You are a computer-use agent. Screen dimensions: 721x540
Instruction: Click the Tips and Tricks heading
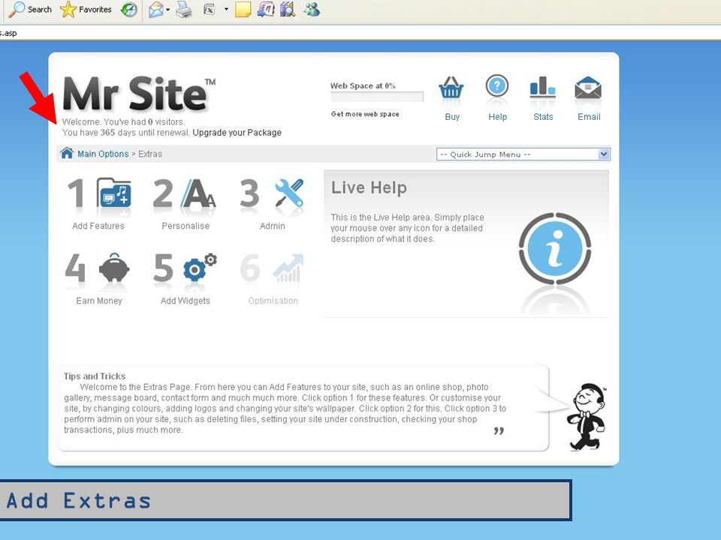pyautogui.click(x=95, y=376)
